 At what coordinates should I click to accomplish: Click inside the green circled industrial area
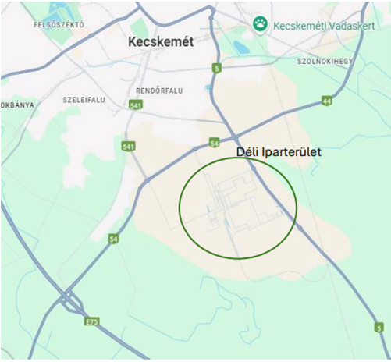tap(238, 208)
